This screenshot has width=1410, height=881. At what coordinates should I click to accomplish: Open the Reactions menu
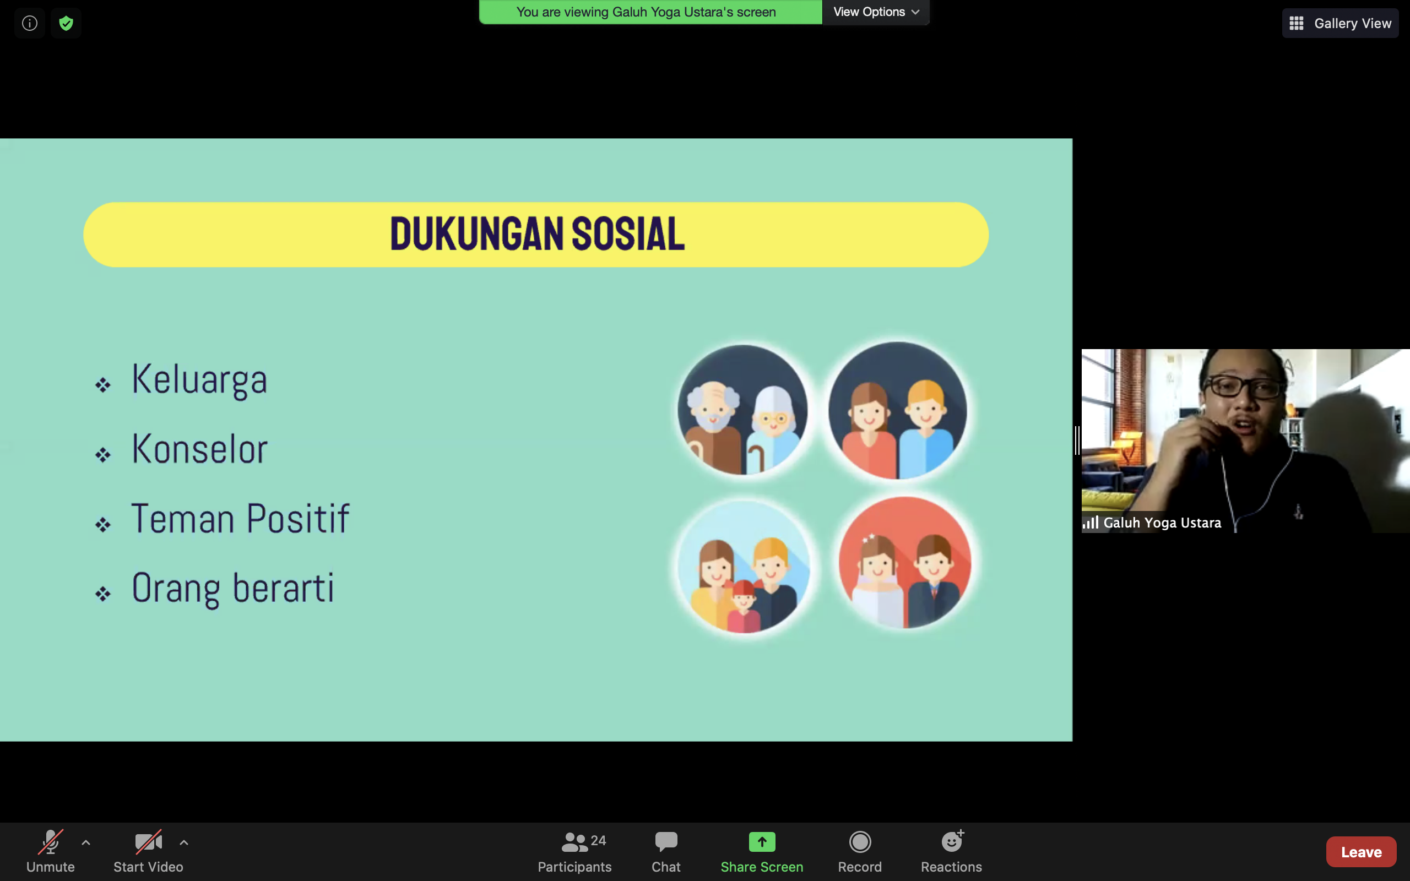(x=951, y=851)
